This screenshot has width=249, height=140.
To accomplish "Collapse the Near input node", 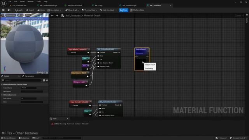I will [x=89, y=58].
